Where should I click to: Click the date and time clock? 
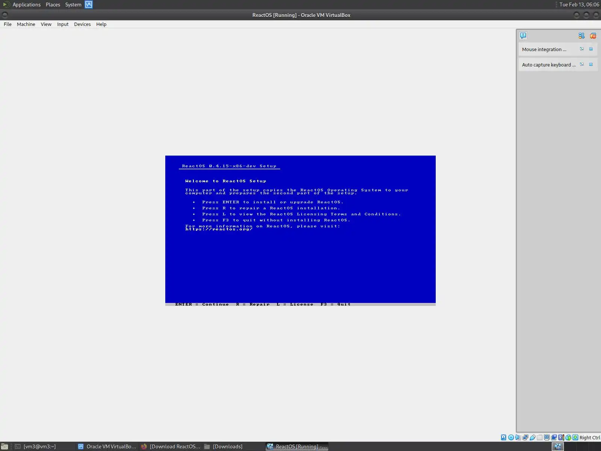(x=579, y=5)
